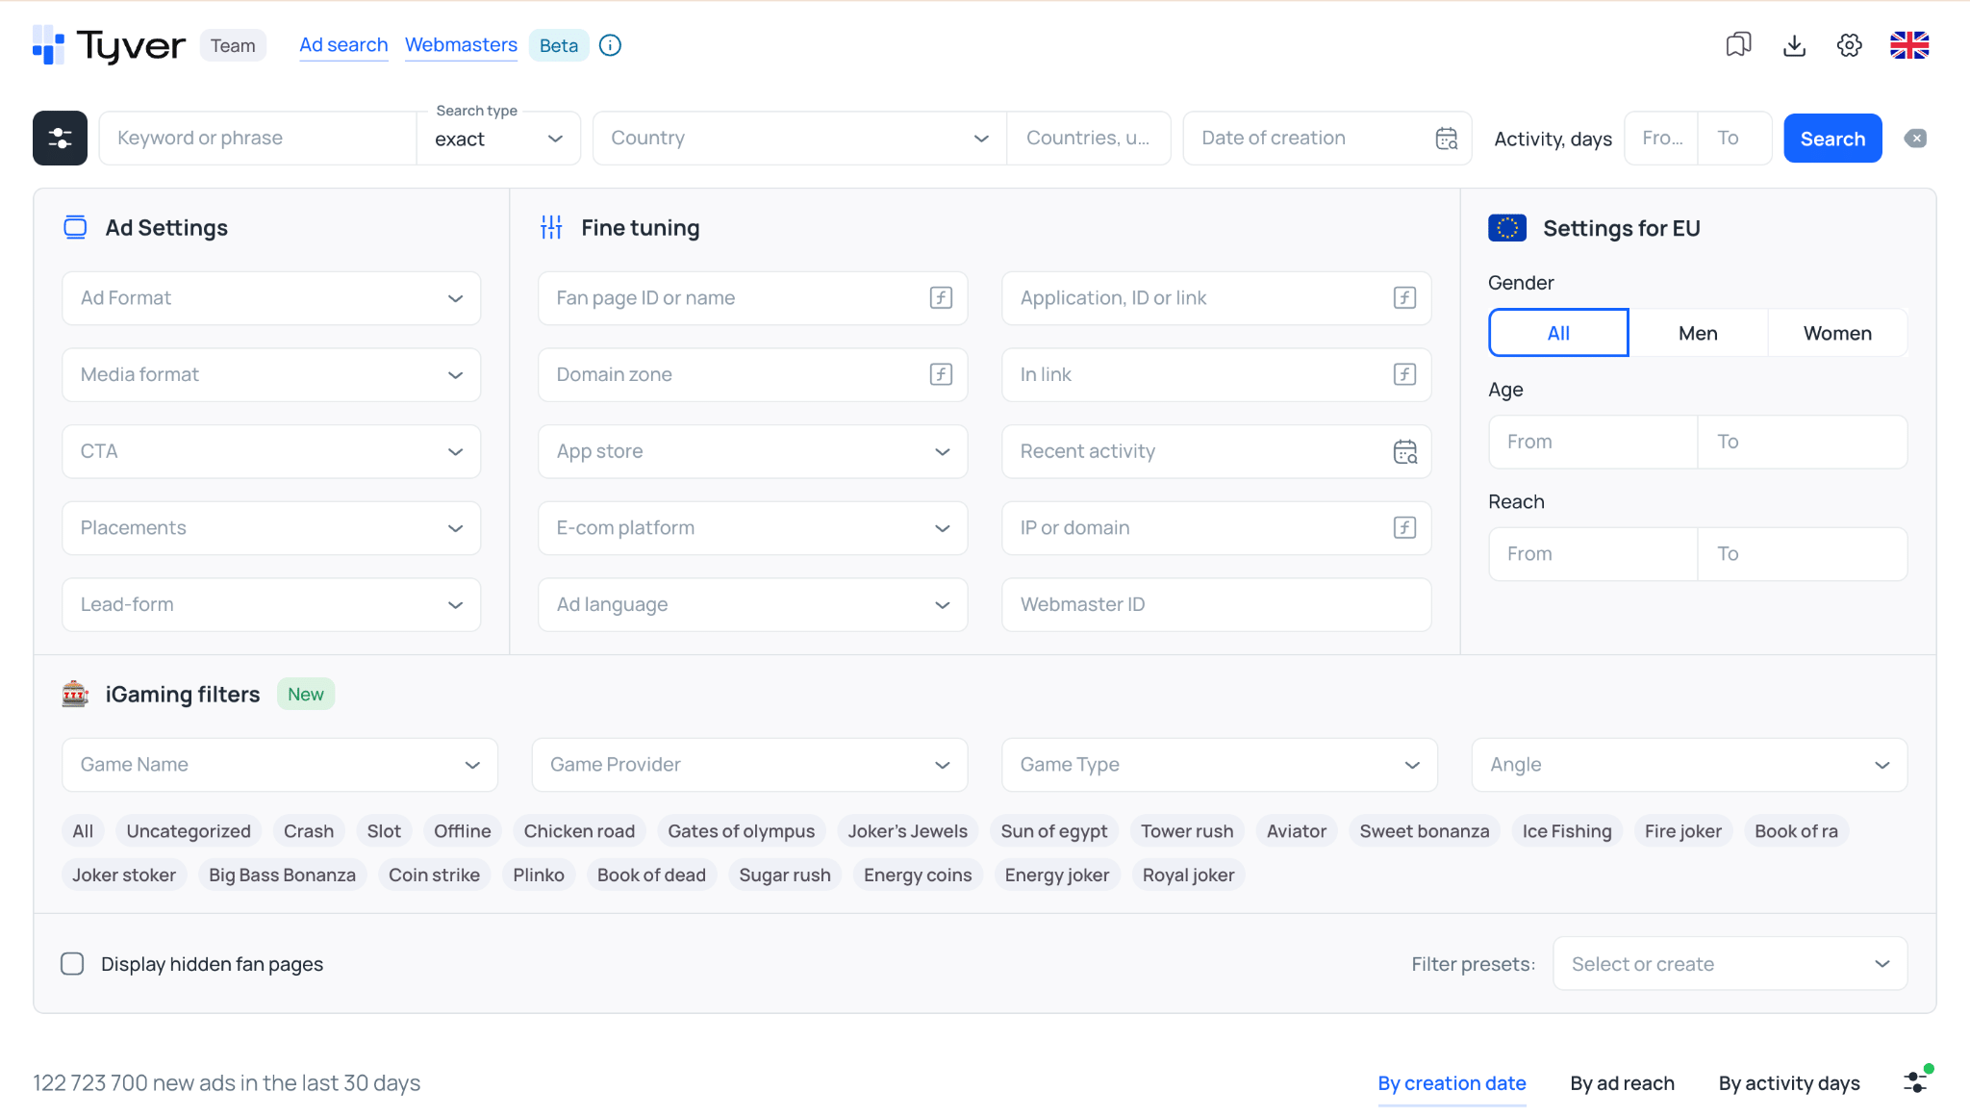Open the saved bookmarks icon
The image size is (1970, 1117).
pyautogui.click(x=1738, y=45)
